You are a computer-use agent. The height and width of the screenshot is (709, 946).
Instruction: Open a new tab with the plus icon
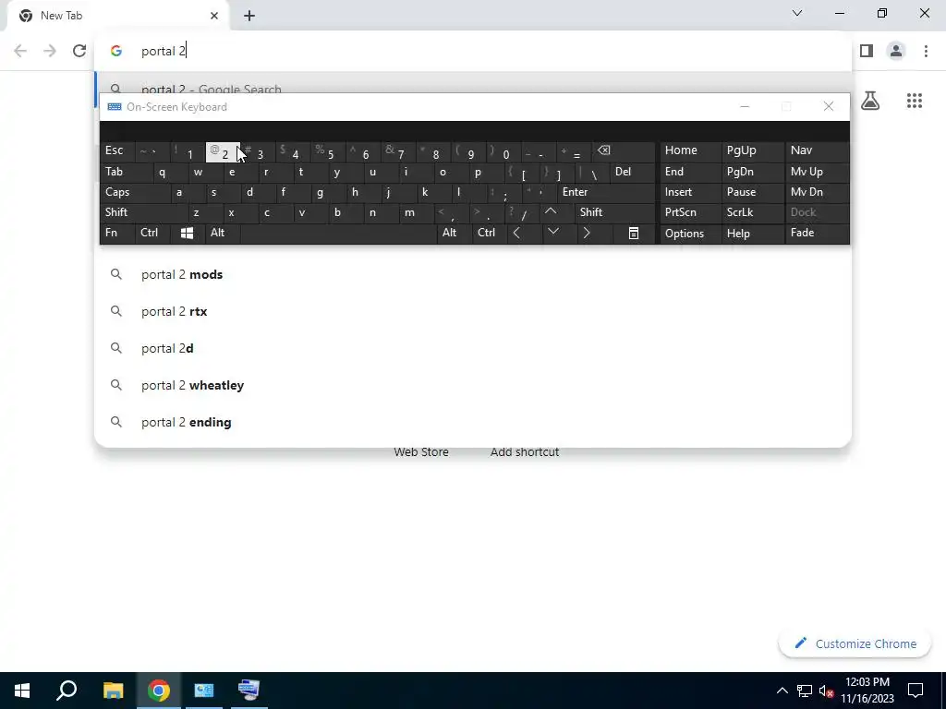pyautogui.click(x=249, y=16)
